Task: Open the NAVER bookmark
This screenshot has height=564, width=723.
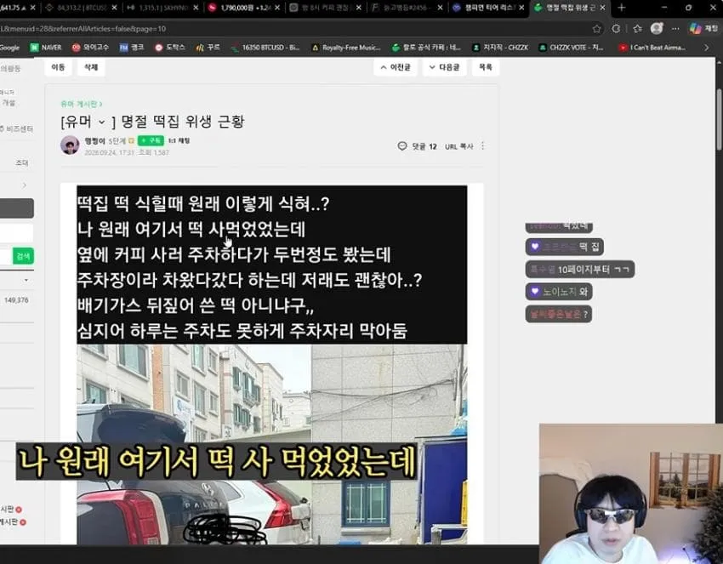Action: pyautogui.click(x=46, y=48)
